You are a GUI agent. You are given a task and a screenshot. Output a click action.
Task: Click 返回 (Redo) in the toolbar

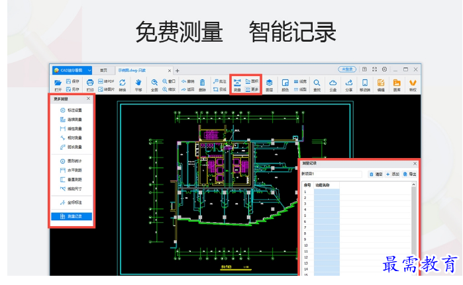(188, 89)
